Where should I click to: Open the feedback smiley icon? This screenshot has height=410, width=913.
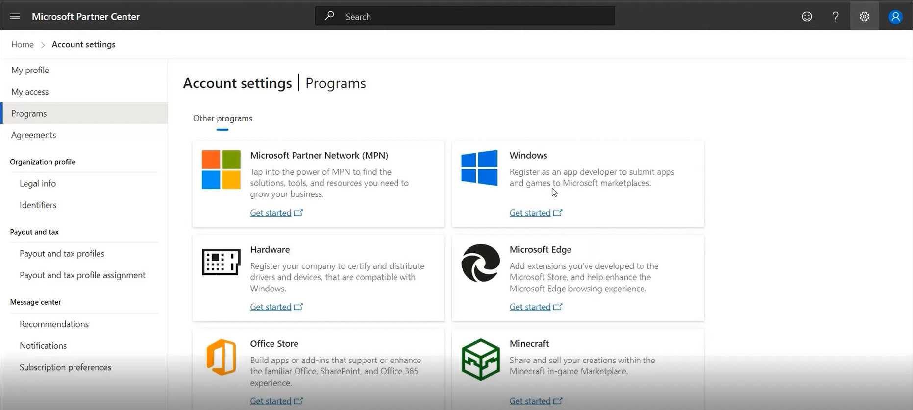(x=807, y=16)
